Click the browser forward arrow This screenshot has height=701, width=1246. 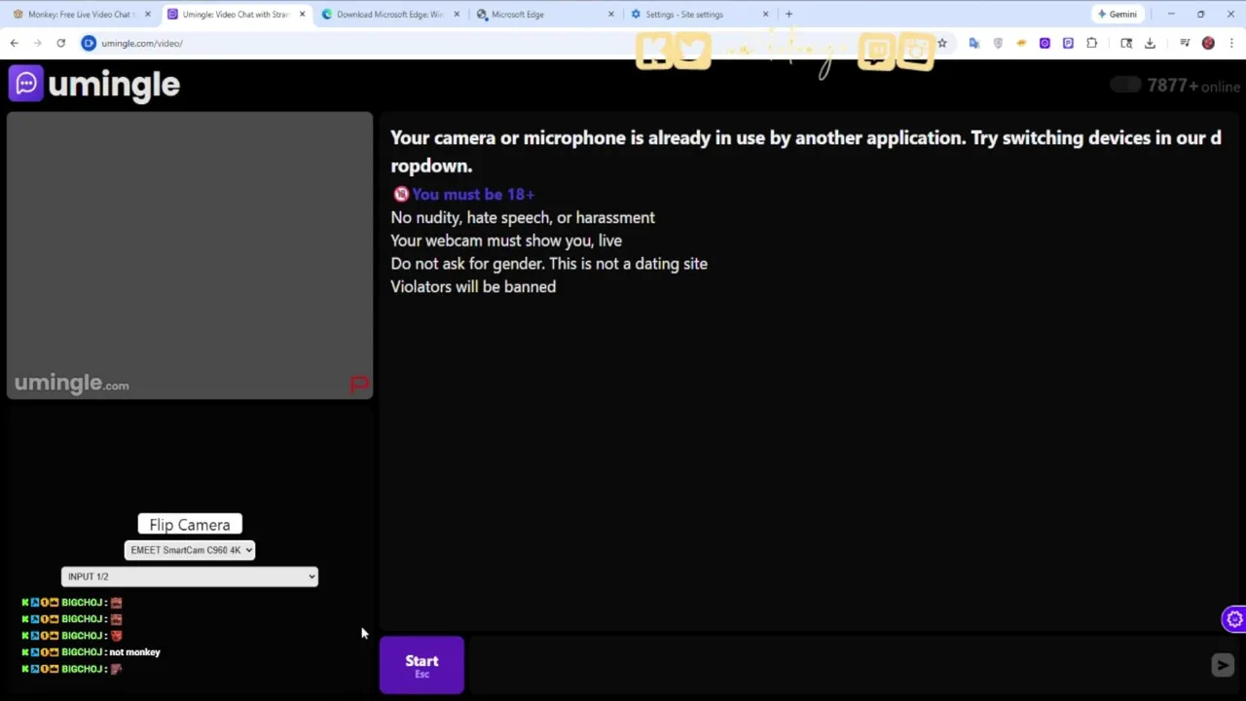coord(37,43)
